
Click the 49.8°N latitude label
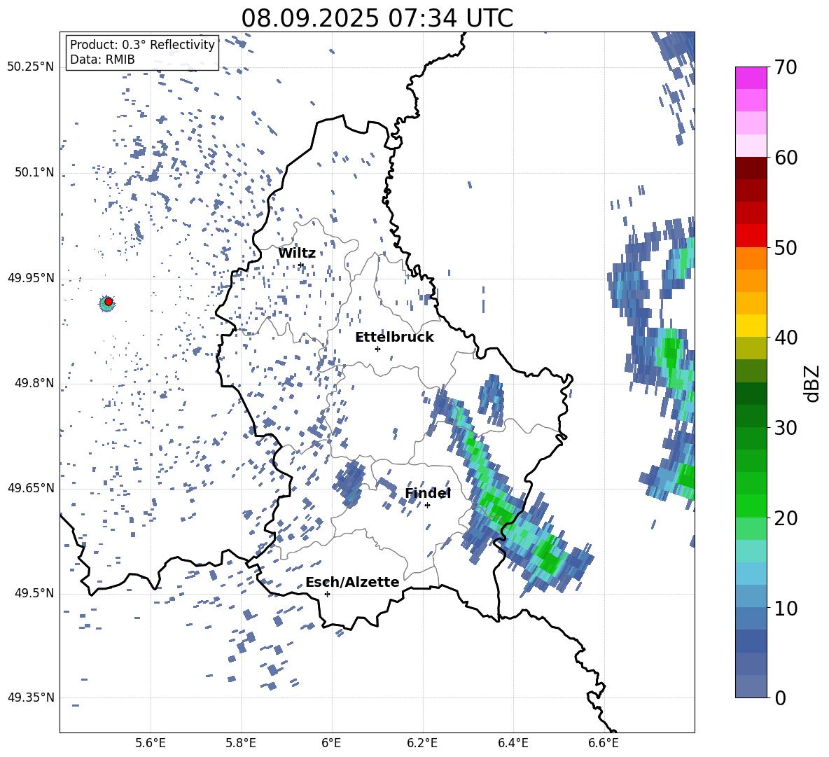(34, 383)
